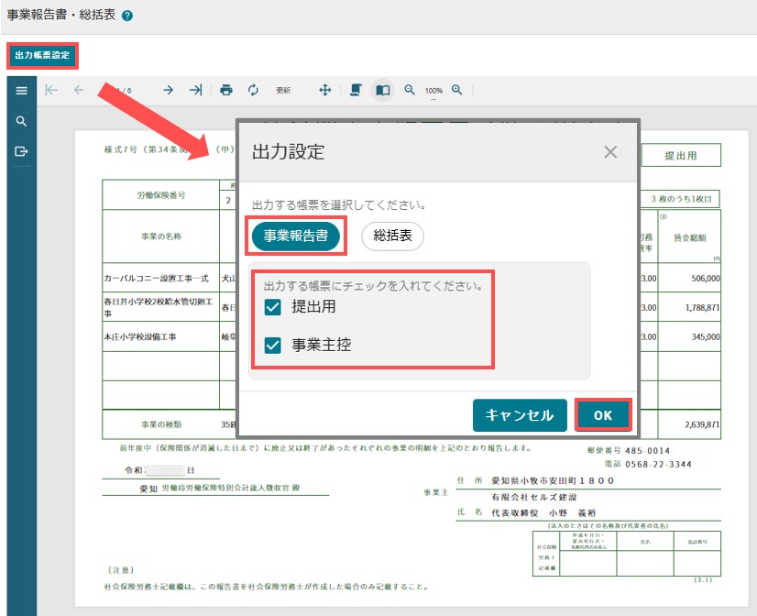Click the 更新 toolbar label
This screenshot has width=757, height=616.
(x=283, y=90)
